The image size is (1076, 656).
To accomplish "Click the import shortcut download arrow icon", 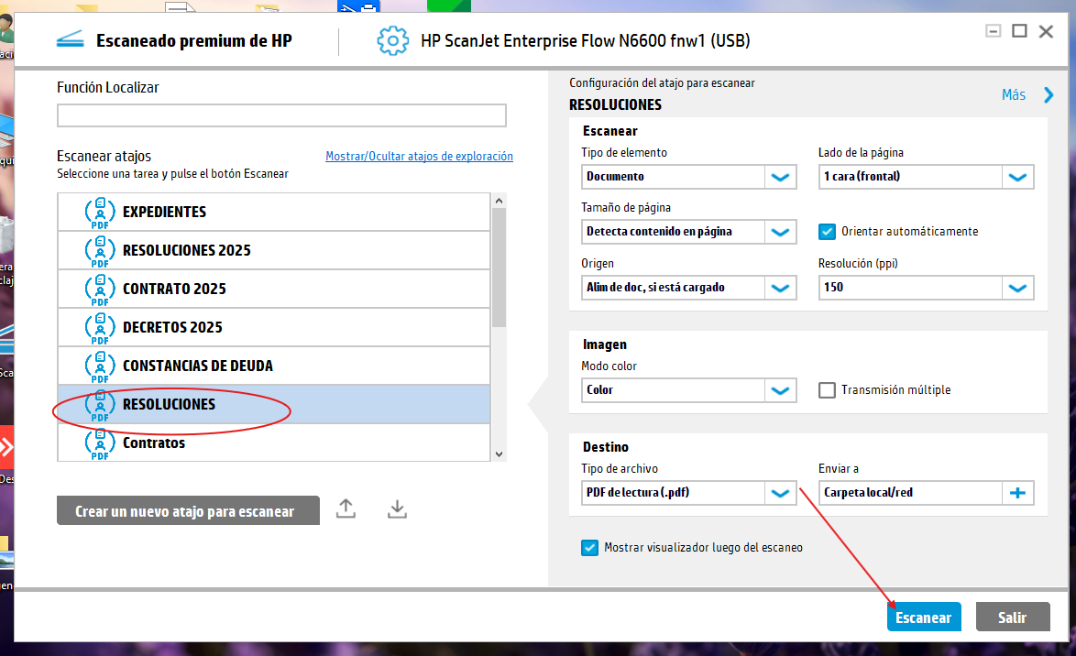I will [397, 508].
